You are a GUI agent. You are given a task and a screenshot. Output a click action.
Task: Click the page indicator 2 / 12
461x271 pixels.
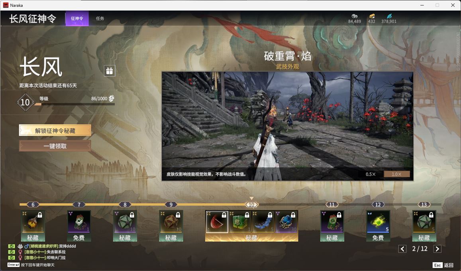[420, 249]
